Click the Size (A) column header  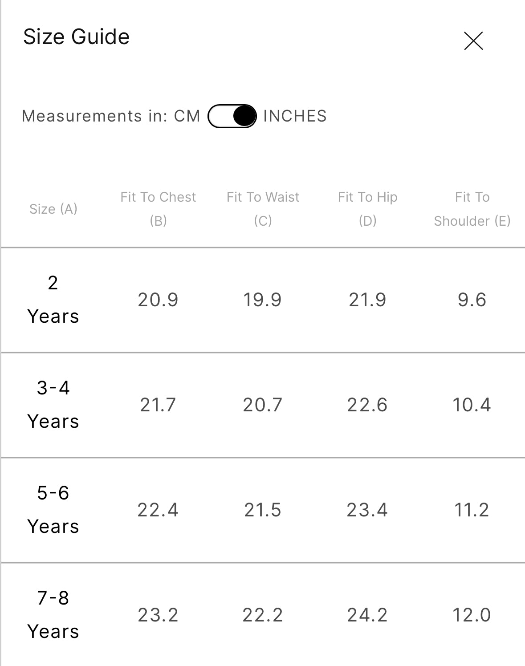(x=53, y=209)
